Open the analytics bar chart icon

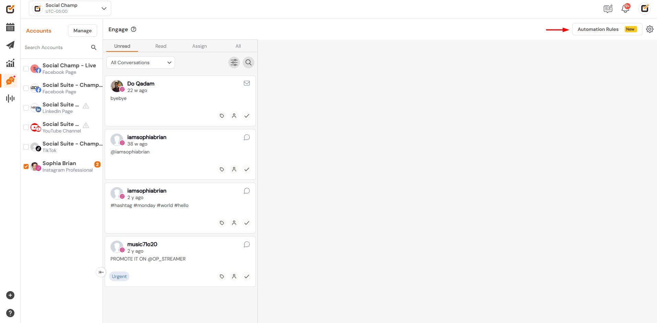click(x=10, y=63)
